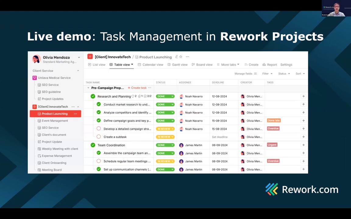
Task: Toggle check for Analyze competitors task
Action: point(99,112)
